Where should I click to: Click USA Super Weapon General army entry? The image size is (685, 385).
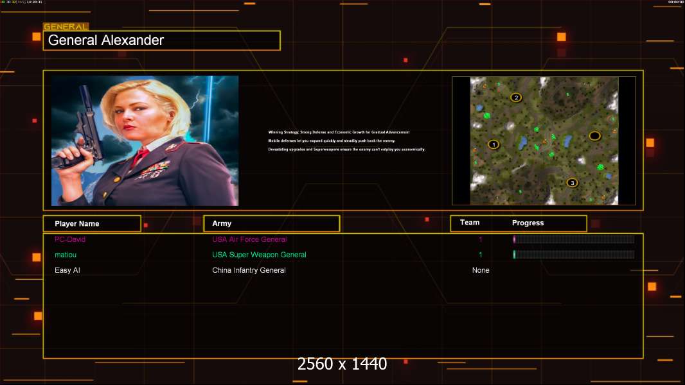259,255
